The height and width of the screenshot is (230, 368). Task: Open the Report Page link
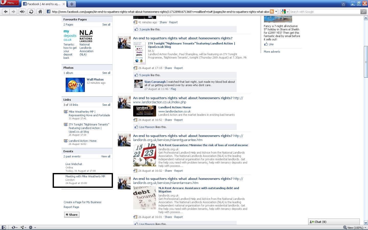(x=71, y=207)
